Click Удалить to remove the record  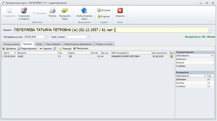pos(45,49)
